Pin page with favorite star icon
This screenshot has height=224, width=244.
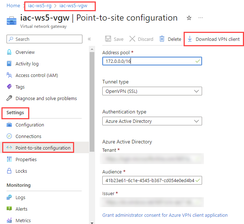[x=189, y=18]
